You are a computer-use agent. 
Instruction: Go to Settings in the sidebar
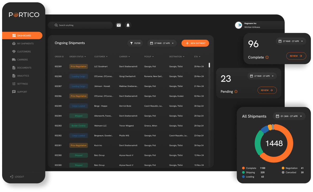click(22, 84)
